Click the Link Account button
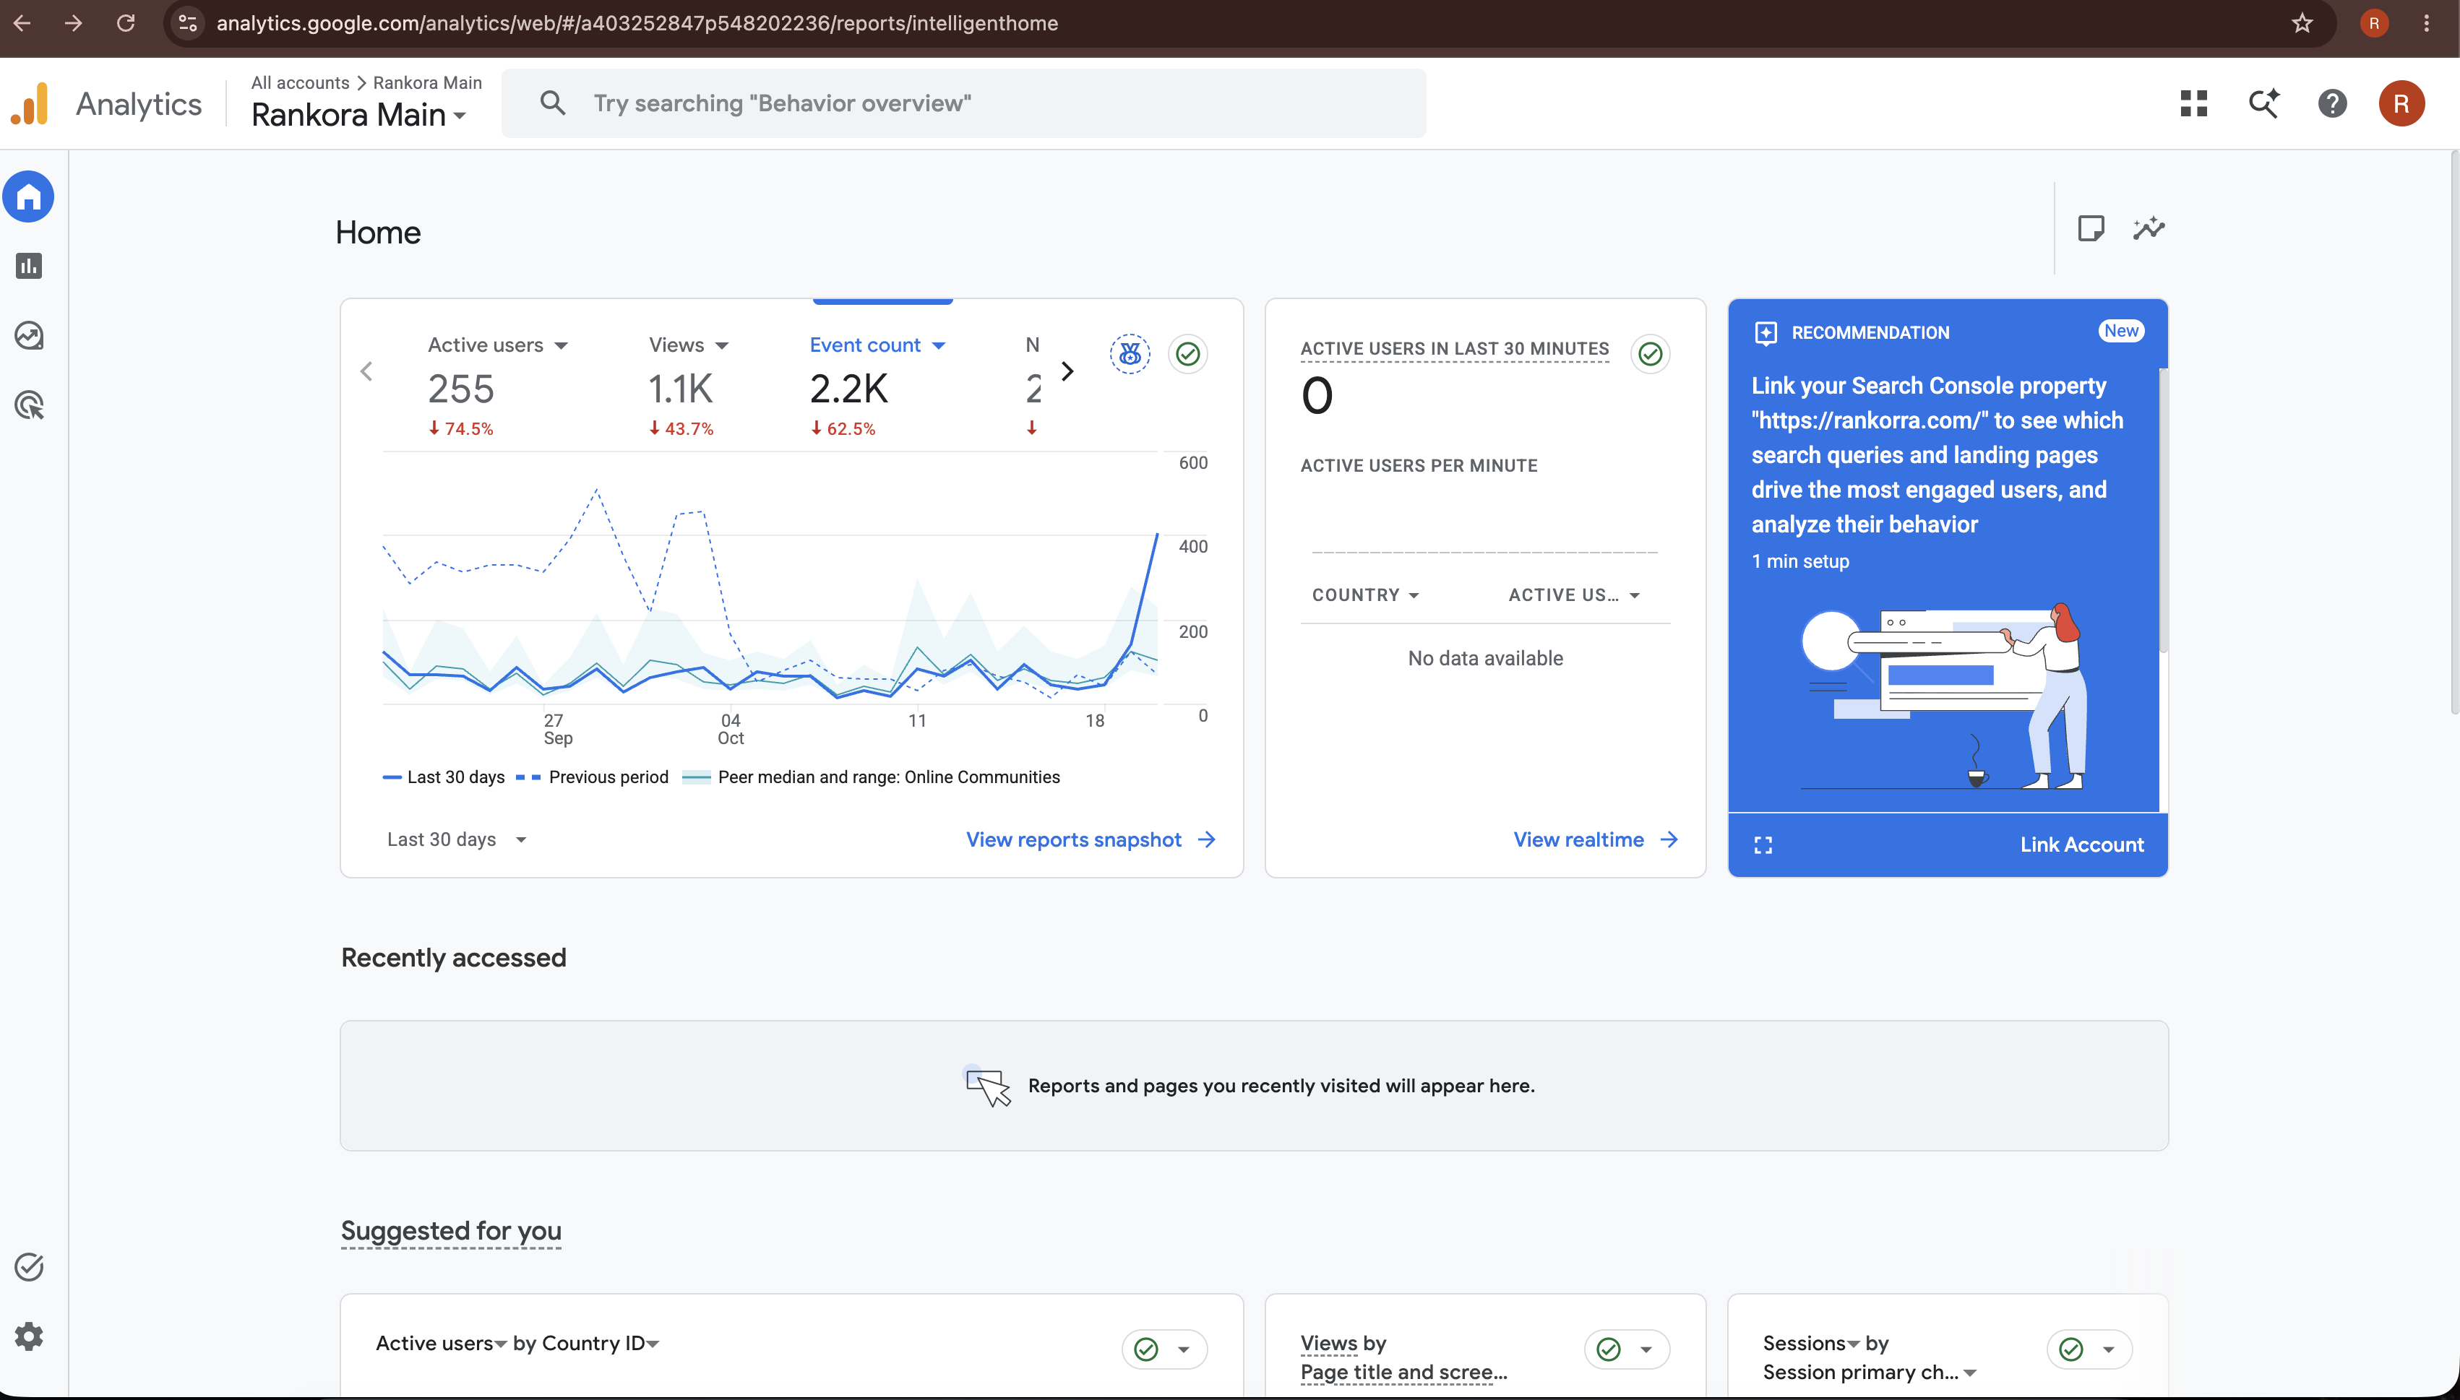The width and height of the screenshot is (2460, 1400). (2081, 844)
